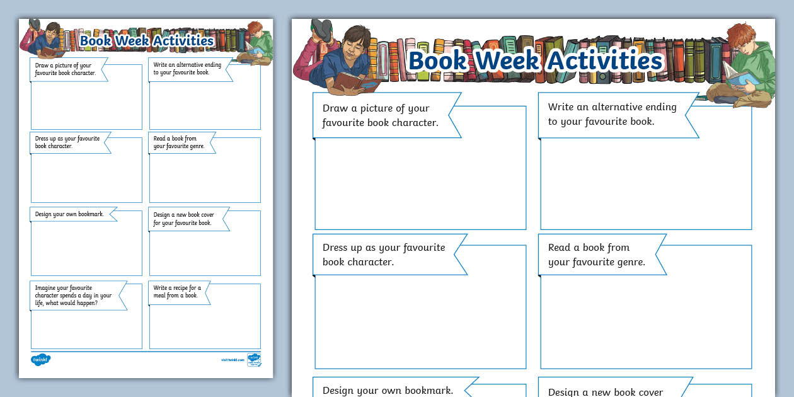This screenshot has width=794, height=397.
Task: Click the Twinkl quality standard badge
Action: tap(254, 359)
